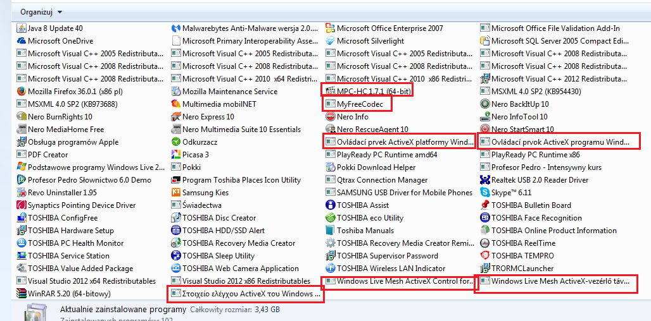Image resolution: width=651 pixels, height=321 pixels.
Task: Click the Mozilla Maintenance Service icon
Action: click(x=176, y=92)
